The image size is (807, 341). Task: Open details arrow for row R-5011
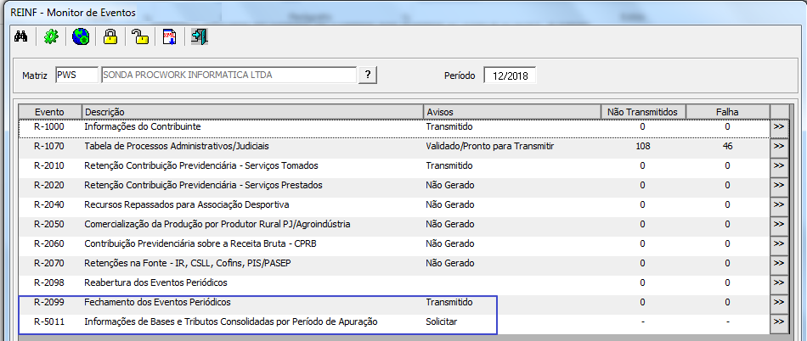(x=779, y=322)
